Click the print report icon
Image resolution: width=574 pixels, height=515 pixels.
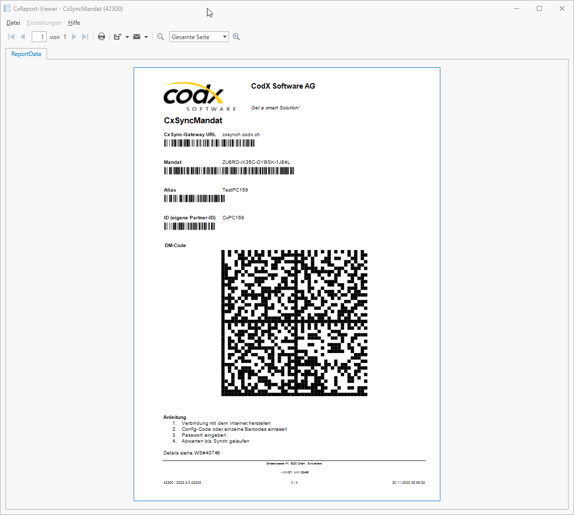tap(102, 36)
